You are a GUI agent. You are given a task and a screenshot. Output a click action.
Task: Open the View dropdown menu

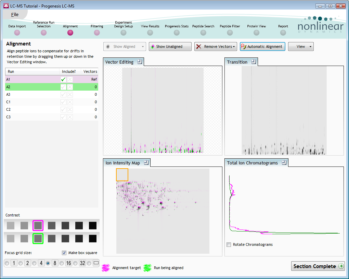pyautogui.click(x=301, y=46)
